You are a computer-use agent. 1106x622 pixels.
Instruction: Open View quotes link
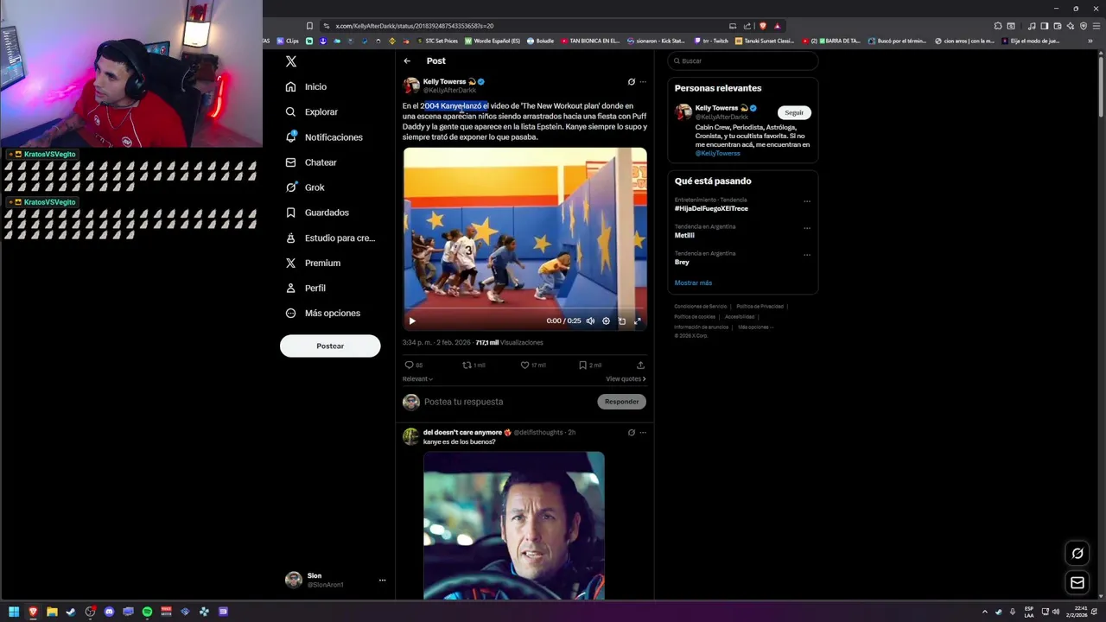(x=626, y=378)
